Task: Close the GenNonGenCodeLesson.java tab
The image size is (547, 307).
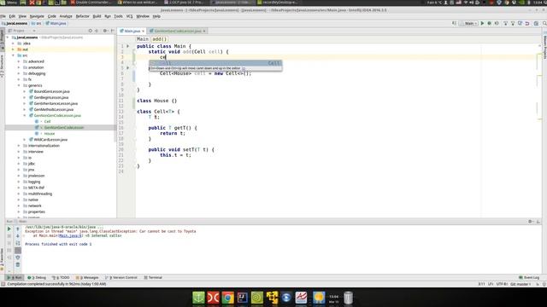Action: point(204,31)
